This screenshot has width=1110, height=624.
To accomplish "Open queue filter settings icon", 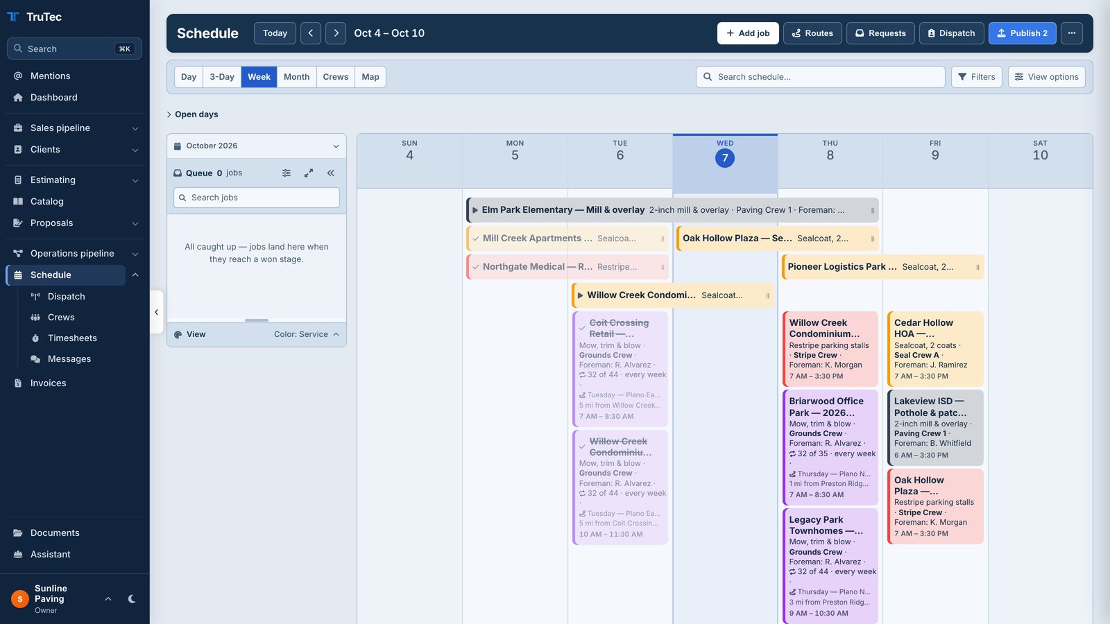I will tap(287, 173).
